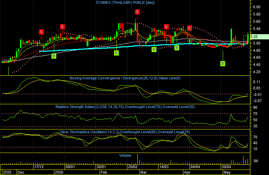Select the 20/02 date label
Viewport: 269px width, 175px height.
pos(133,167)
